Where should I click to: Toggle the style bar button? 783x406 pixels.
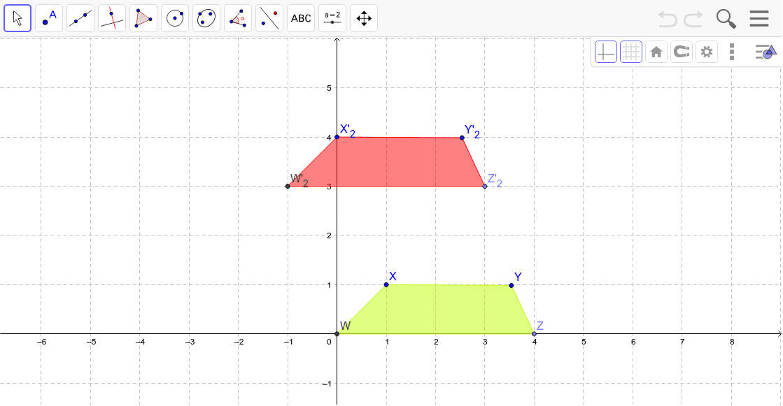pyautogui.click(x=766, y=52)
